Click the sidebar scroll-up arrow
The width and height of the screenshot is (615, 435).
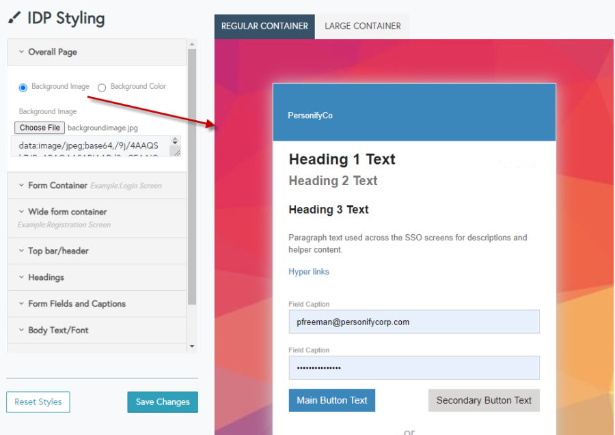(192, 44)
